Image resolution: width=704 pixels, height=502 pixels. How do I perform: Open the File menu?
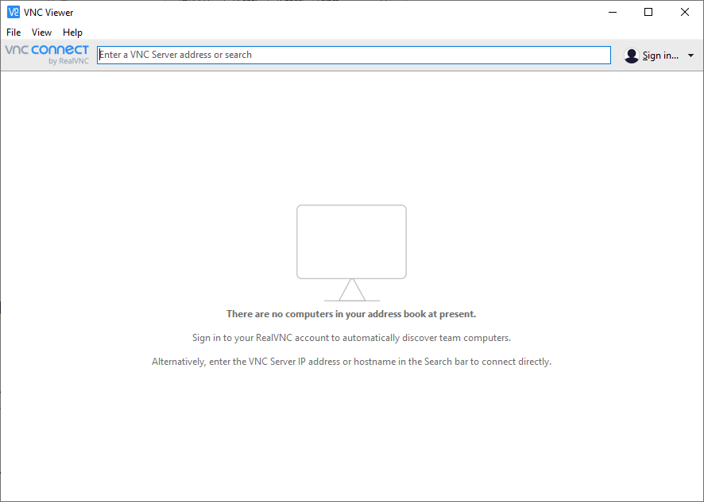click(x=14, y=33)
